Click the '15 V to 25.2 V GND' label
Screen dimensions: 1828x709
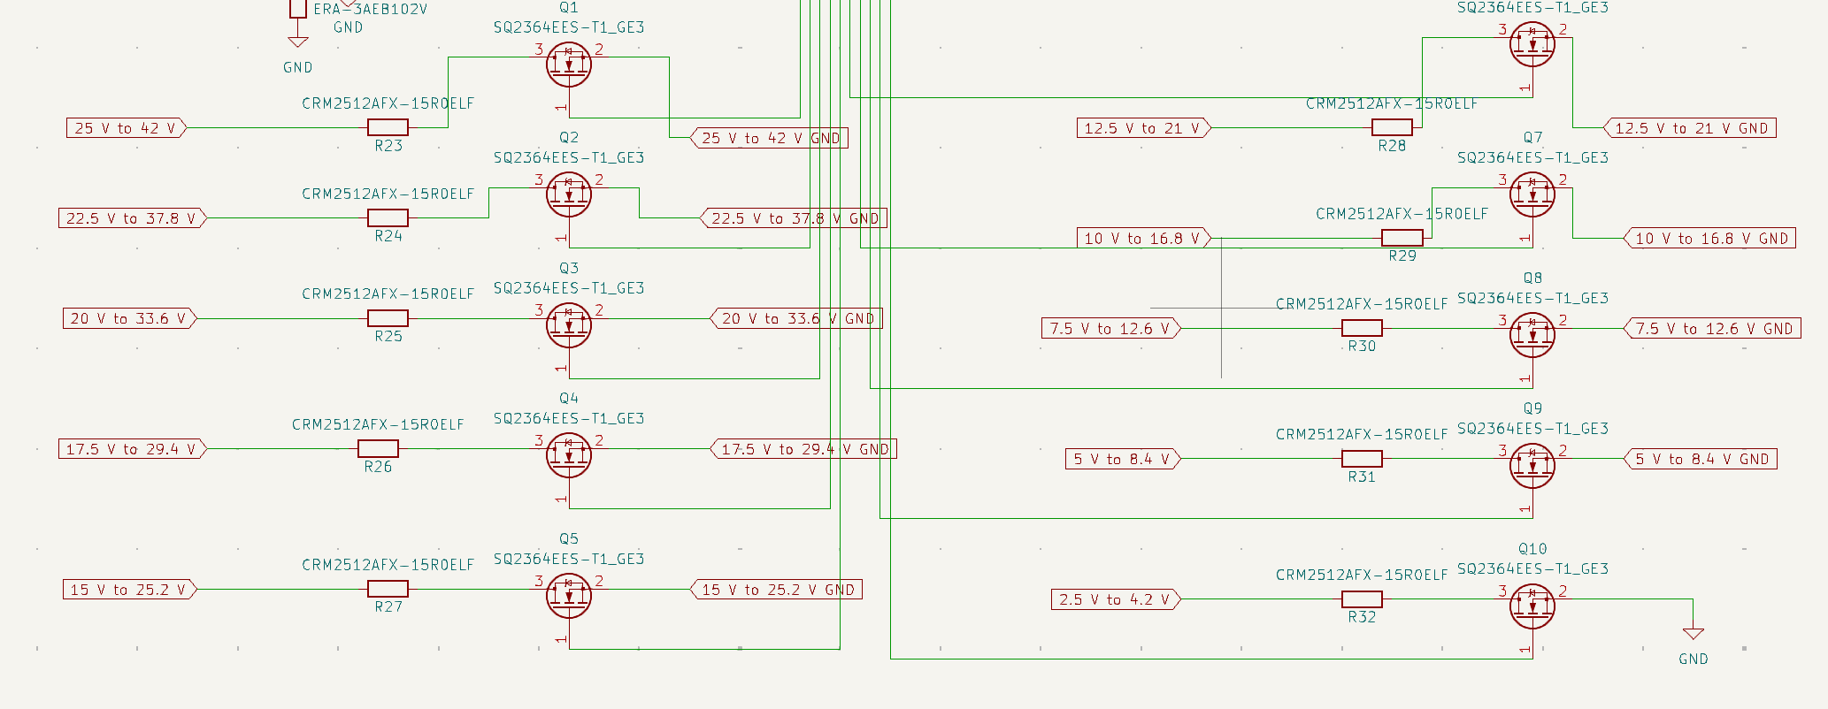click(x=776, y=590)
